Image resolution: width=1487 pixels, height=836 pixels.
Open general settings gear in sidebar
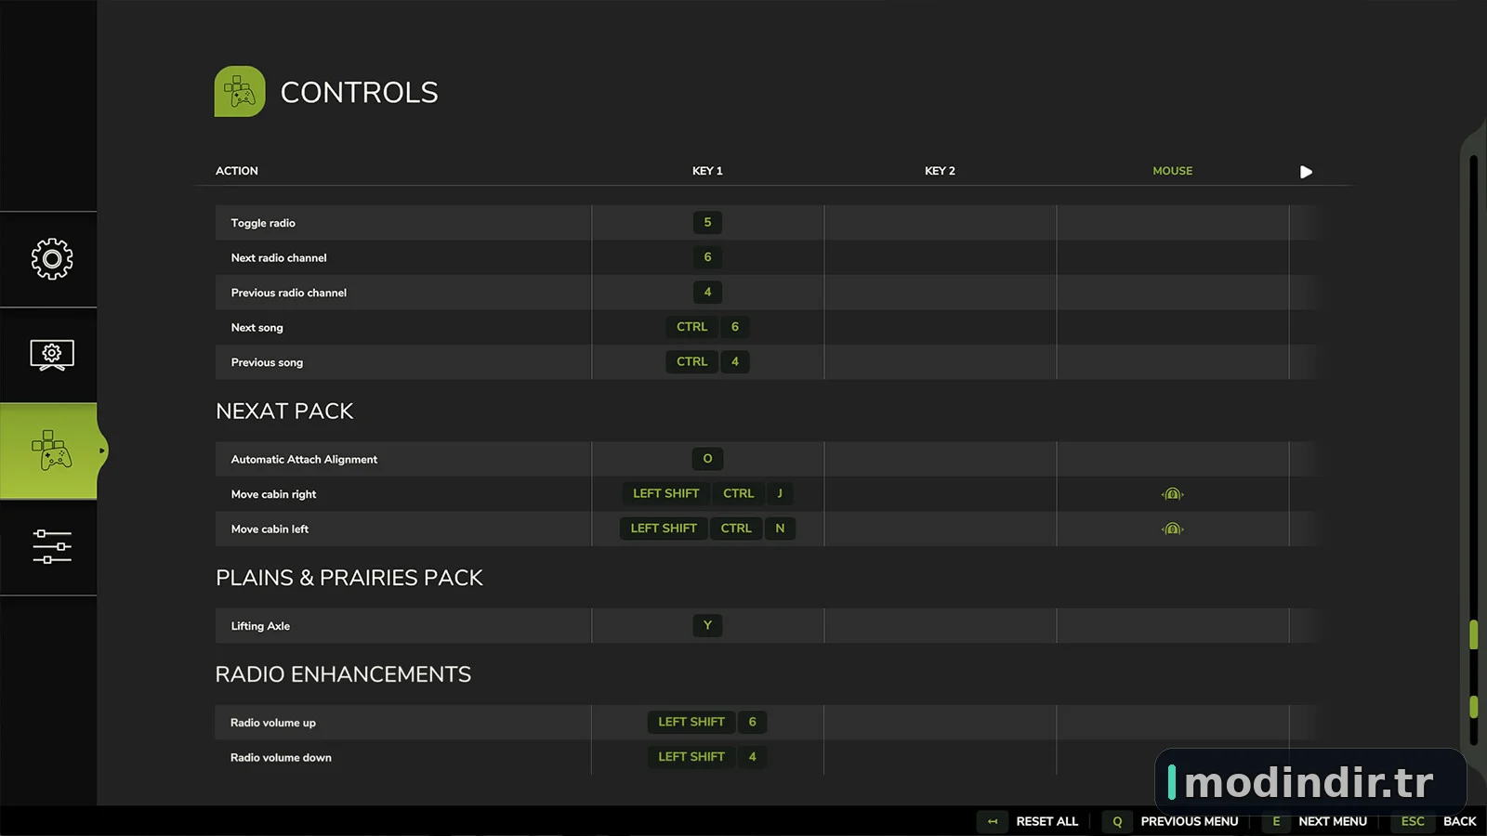(x=52, y=259)
